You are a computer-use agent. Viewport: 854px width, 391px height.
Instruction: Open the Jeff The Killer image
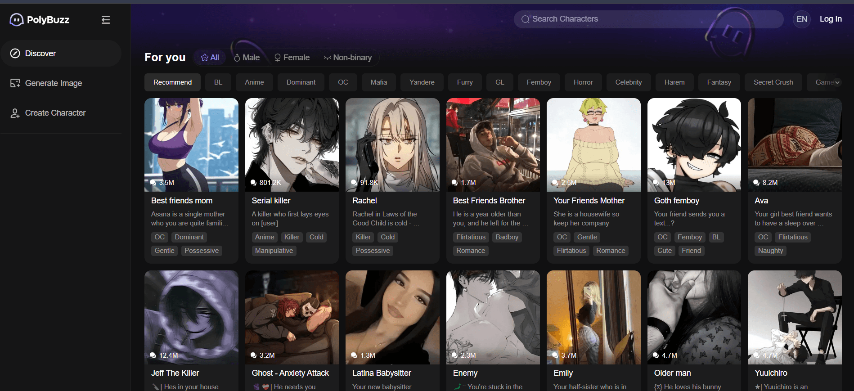(x=191, y=317)
